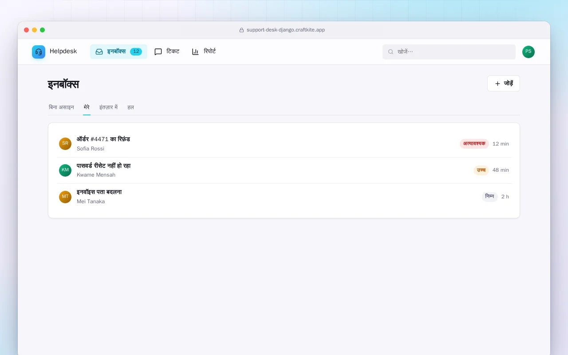
Task: Switch to the इंतज़ार में tab
Action: (x=108, y=107)
